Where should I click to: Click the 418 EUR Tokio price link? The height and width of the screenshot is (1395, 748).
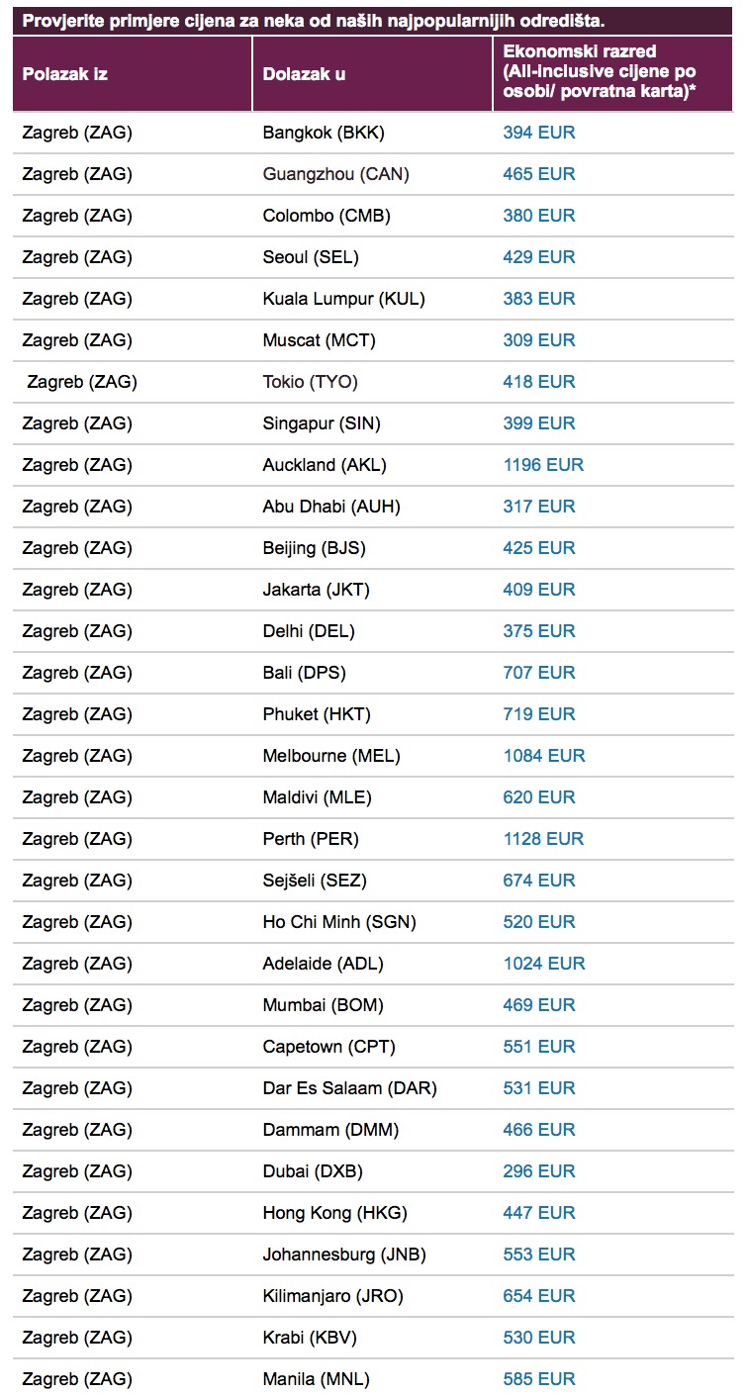point(538,382)
